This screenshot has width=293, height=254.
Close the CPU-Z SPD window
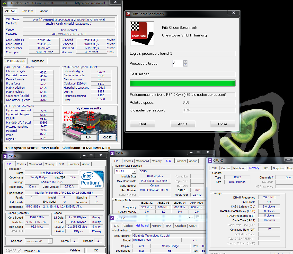(x=208, y=152)
